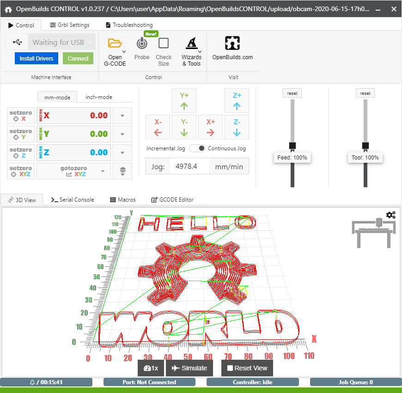The image size is (402, 393).
Task: Click the Check Size icon
Action: (164, 43)
